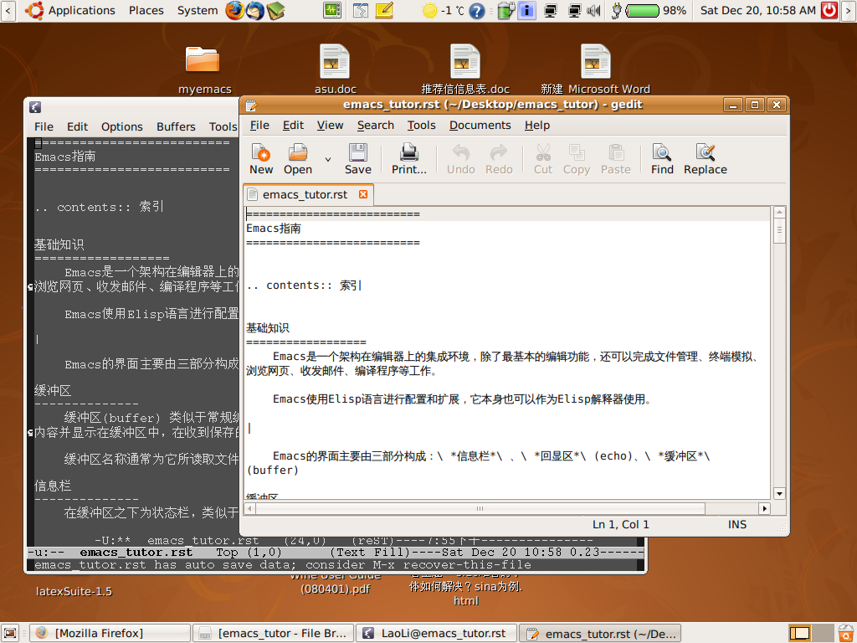Screen dimensions: 857x643
Task: Click the system monitor icon in panel
Action: pyautogui.click(x=332, y=10)
